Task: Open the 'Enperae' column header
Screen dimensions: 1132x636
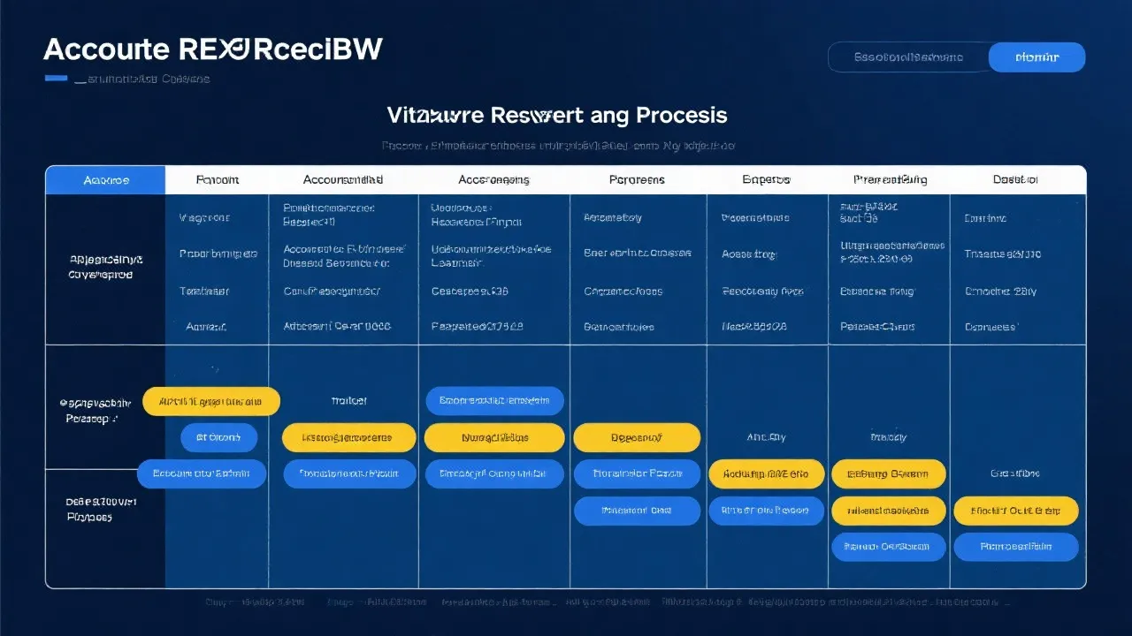Action: (x=766, y=180)
